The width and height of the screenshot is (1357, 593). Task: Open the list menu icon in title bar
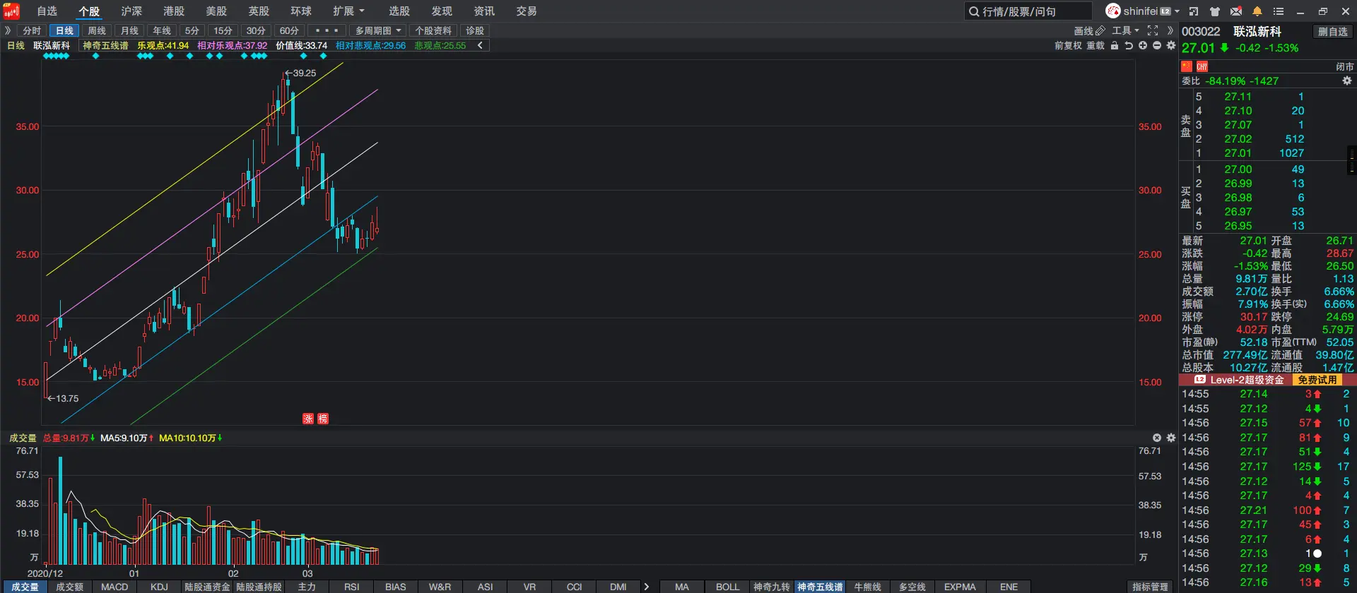(1279, 11)
